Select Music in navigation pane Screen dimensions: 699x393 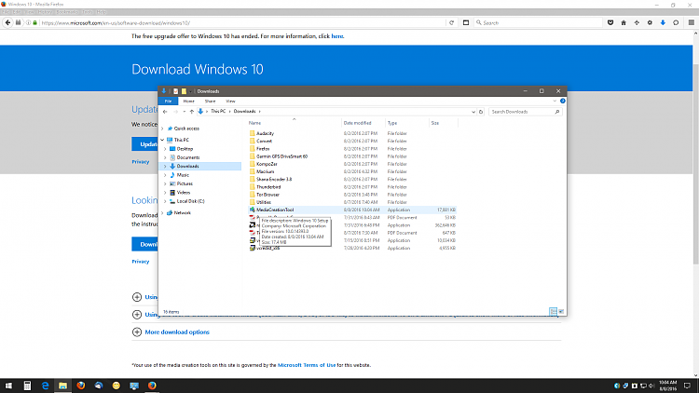tap(183, 175)
